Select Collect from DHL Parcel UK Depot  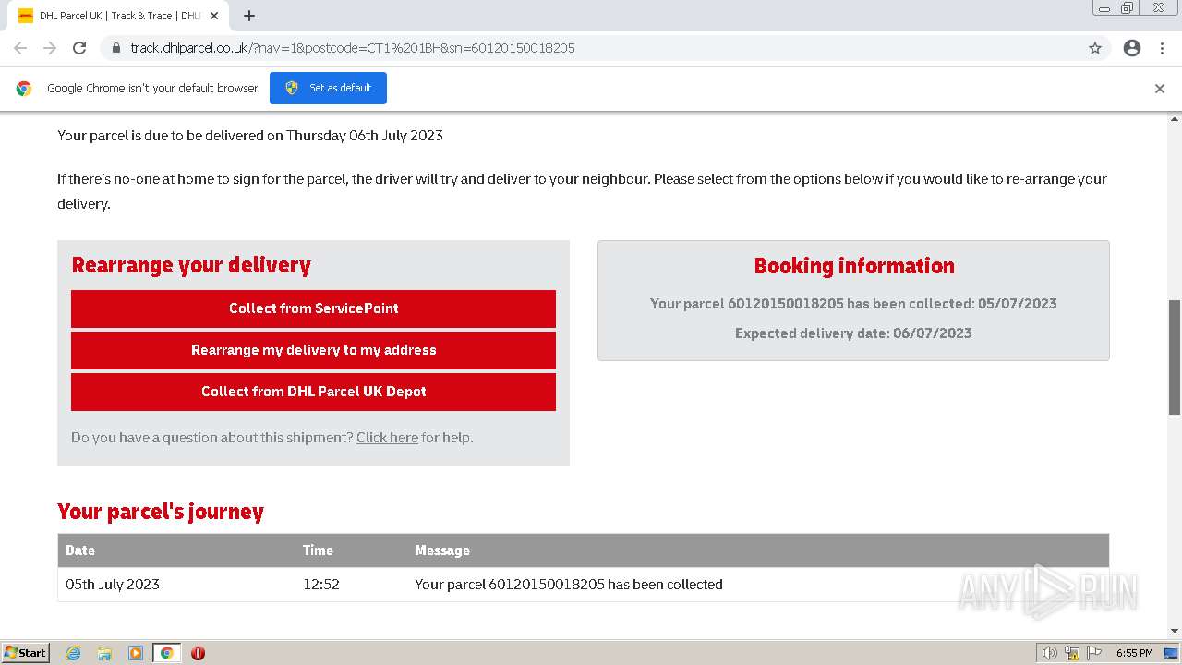pos(313,392)
